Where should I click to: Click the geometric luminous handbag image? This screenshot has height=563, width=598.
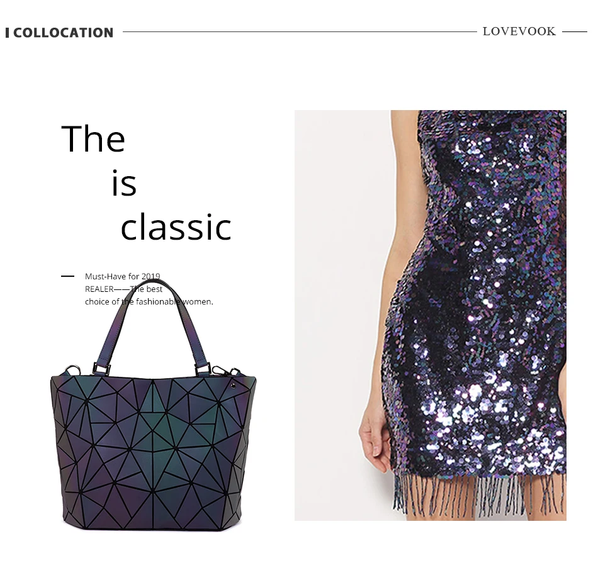(x=154, y=405)
